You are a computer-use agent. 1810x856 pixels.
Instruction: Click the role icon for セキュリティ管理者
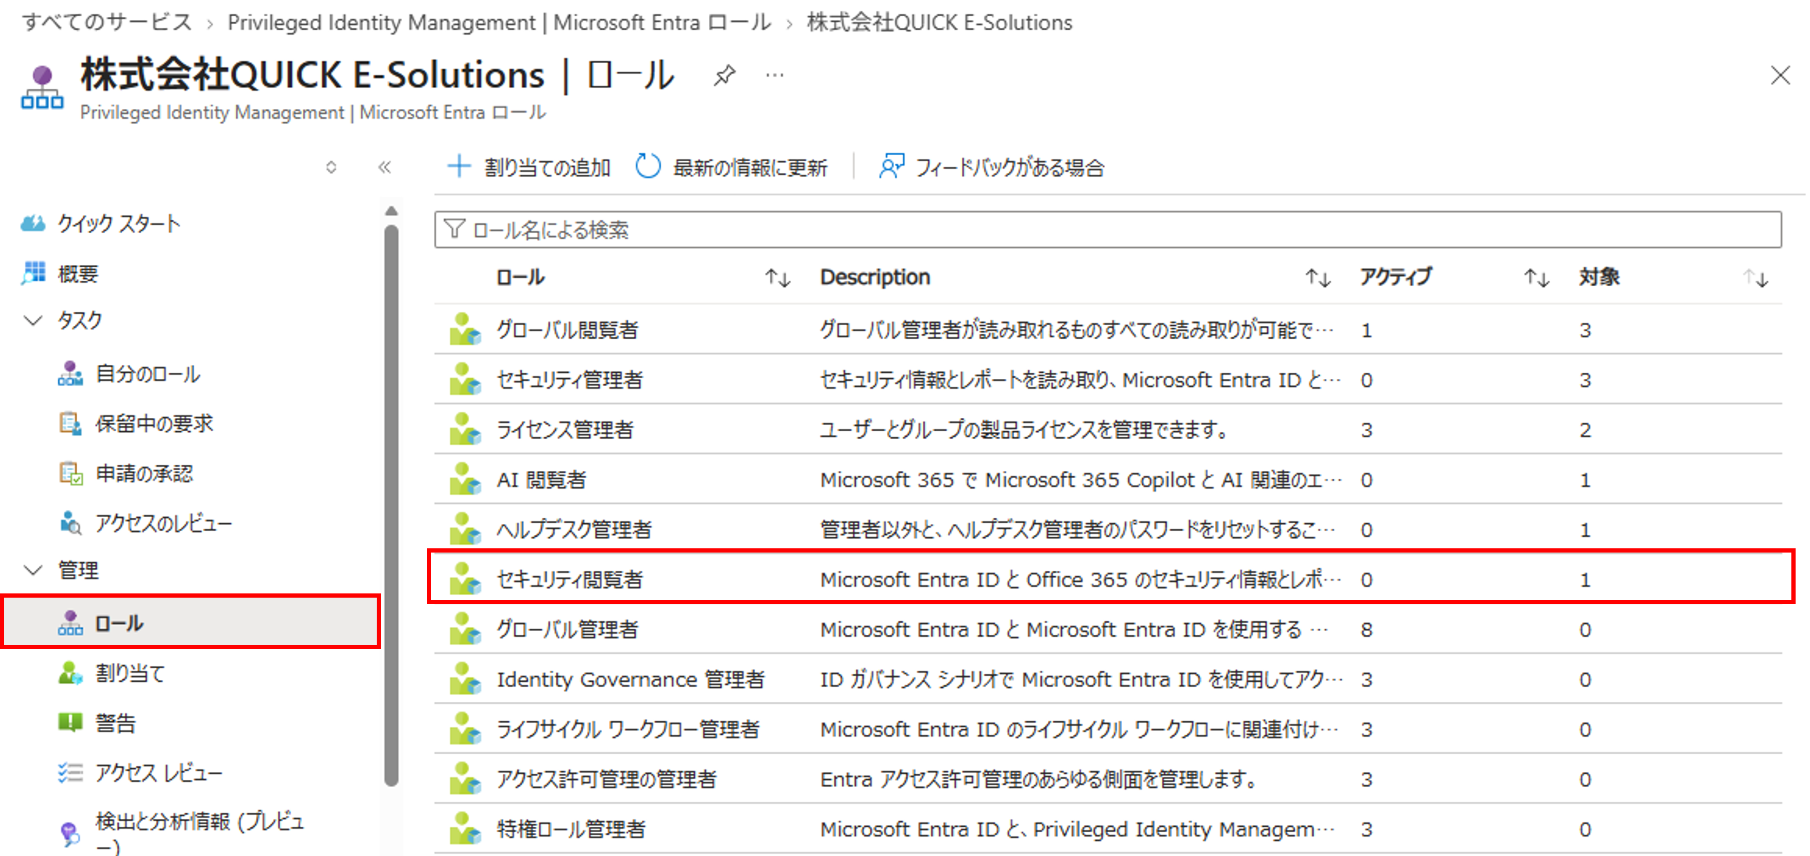point(465,379)
